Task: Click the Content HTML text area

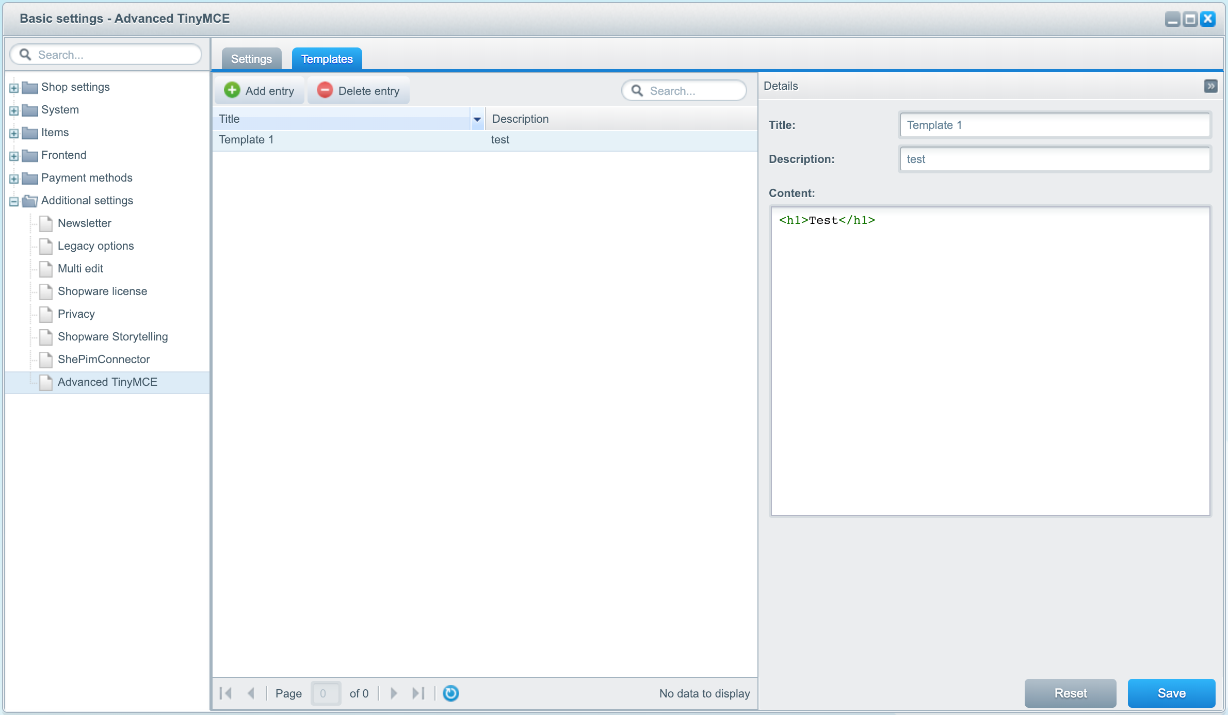Action: pos(989,359)
